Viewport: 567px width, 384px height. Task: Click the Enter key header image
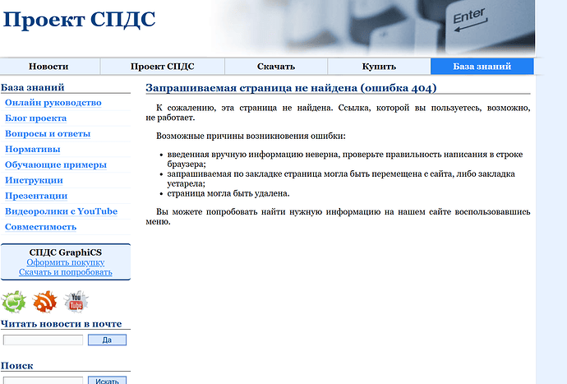click(x=372, y=27)
